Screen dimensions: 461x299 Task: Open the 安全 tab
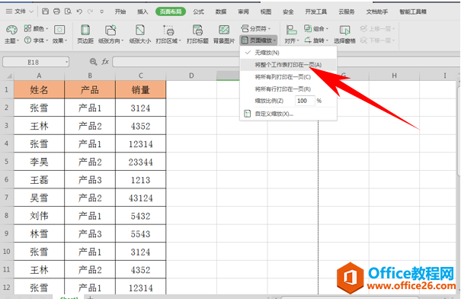pos(288,11)
